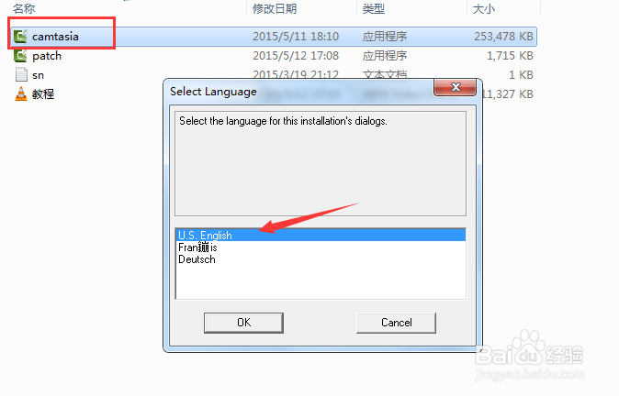Click the camtasia application icon
The width and height of the screenshot is (619, 396).
[20, 37]
